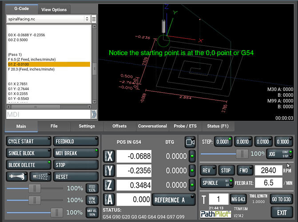Open the Probe / ETS tab
Viewport: 298px width, 222px height.
point(185,126)
